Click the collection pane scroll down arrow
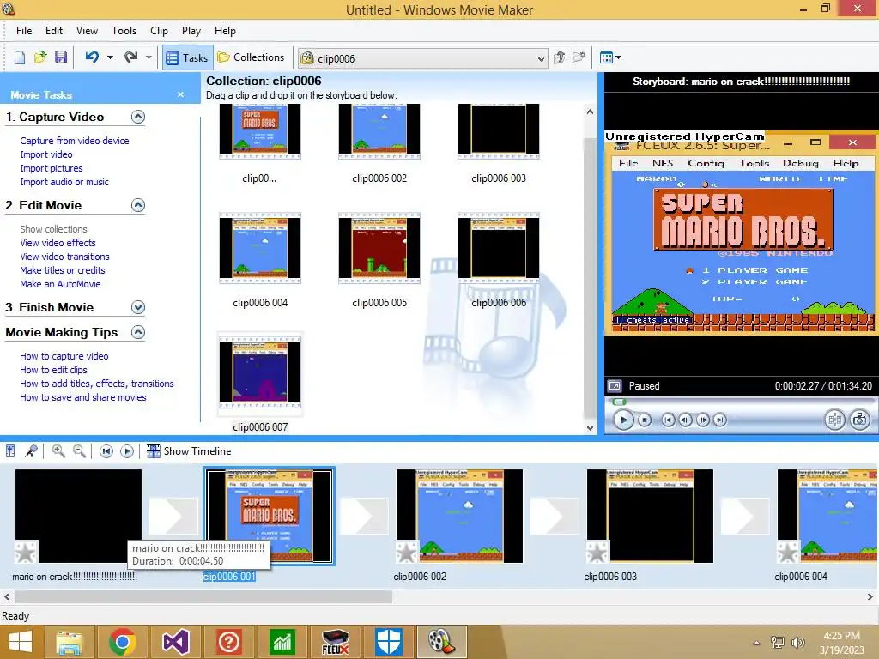Viewport: 879px width, 659px height. coord(590,427)
